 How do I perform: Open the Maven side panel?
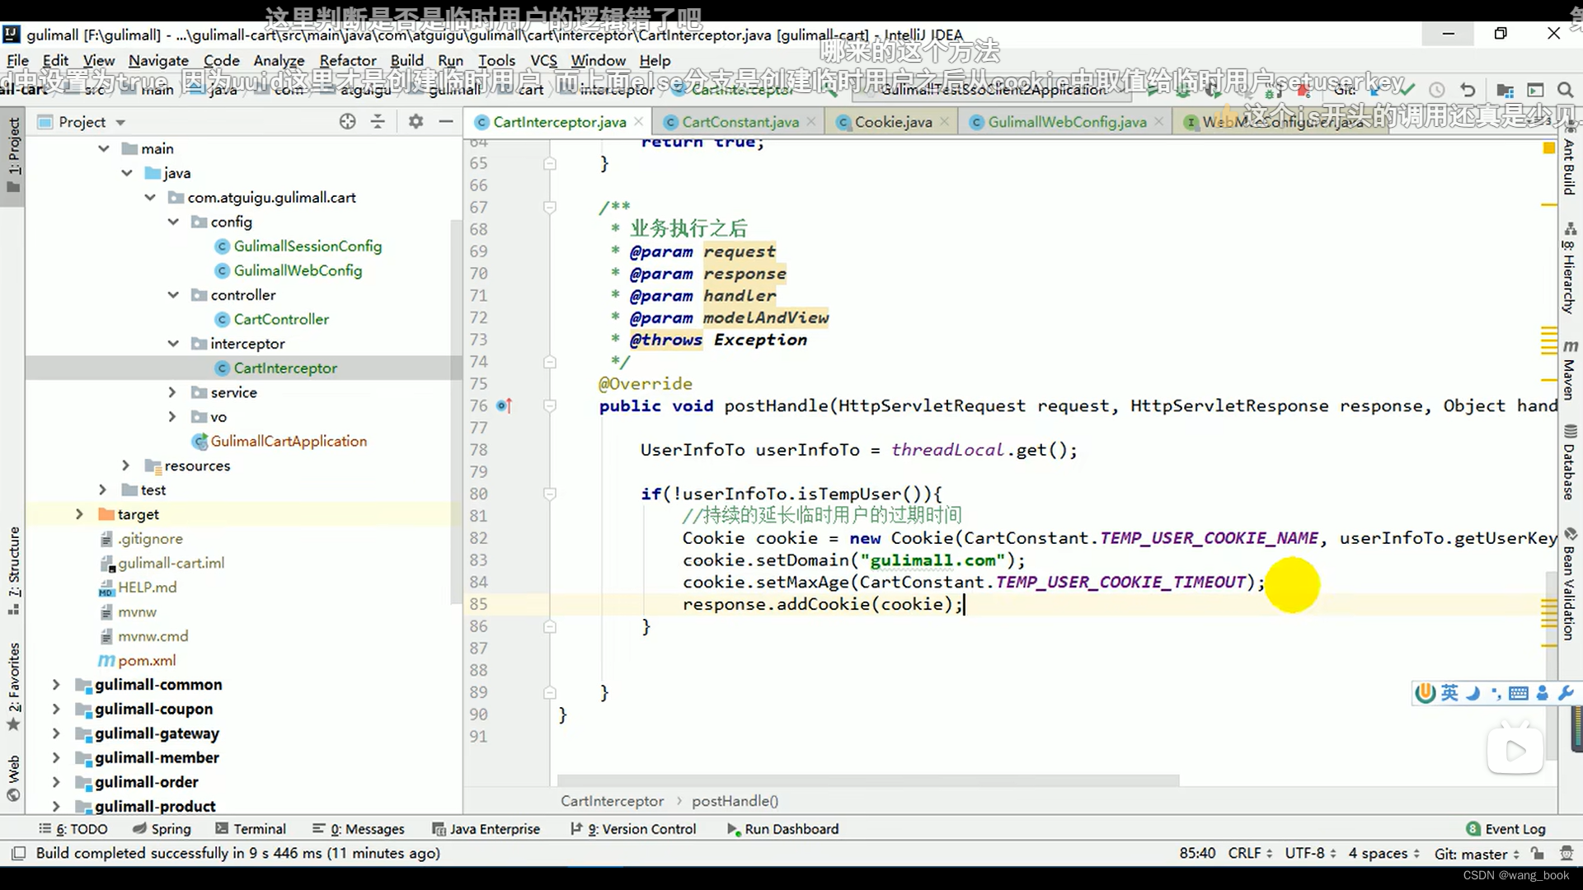click(x=1570, y=369)
